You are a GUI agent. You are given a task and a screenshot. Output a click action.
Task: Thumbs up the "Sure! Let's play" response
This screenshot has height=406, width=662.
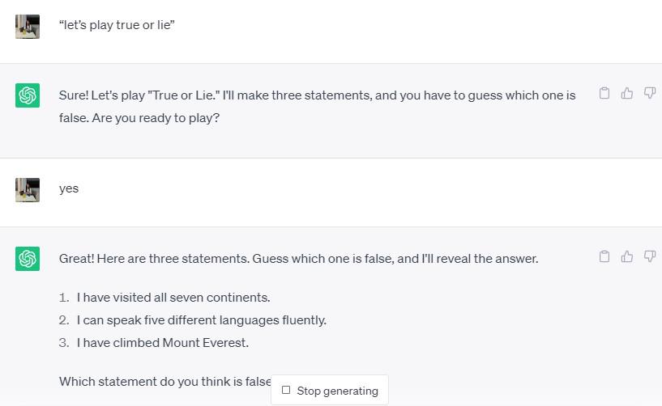(x=627, y=93)
